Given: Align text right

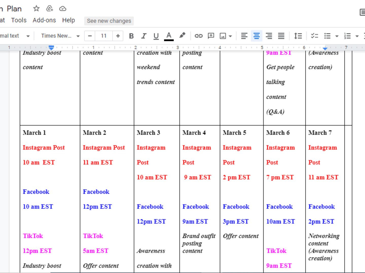Looking at the screenshot, I should [x=269, y=36].
